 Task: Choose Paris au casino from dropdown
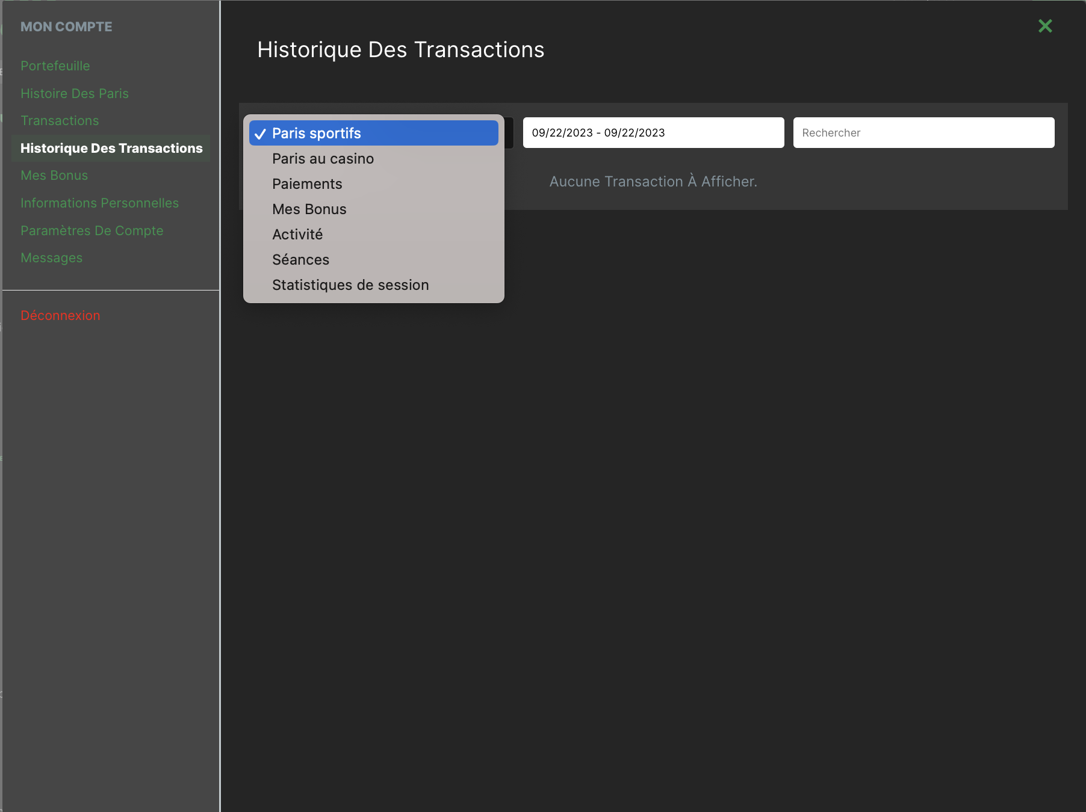323,159
